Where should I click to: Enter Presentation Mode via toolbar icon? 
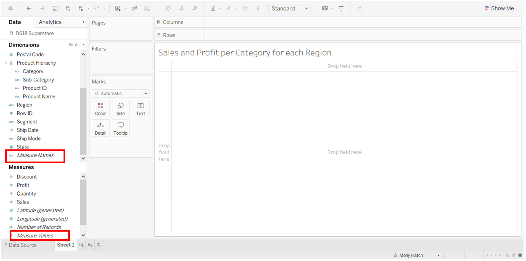[x=341, y=8]
